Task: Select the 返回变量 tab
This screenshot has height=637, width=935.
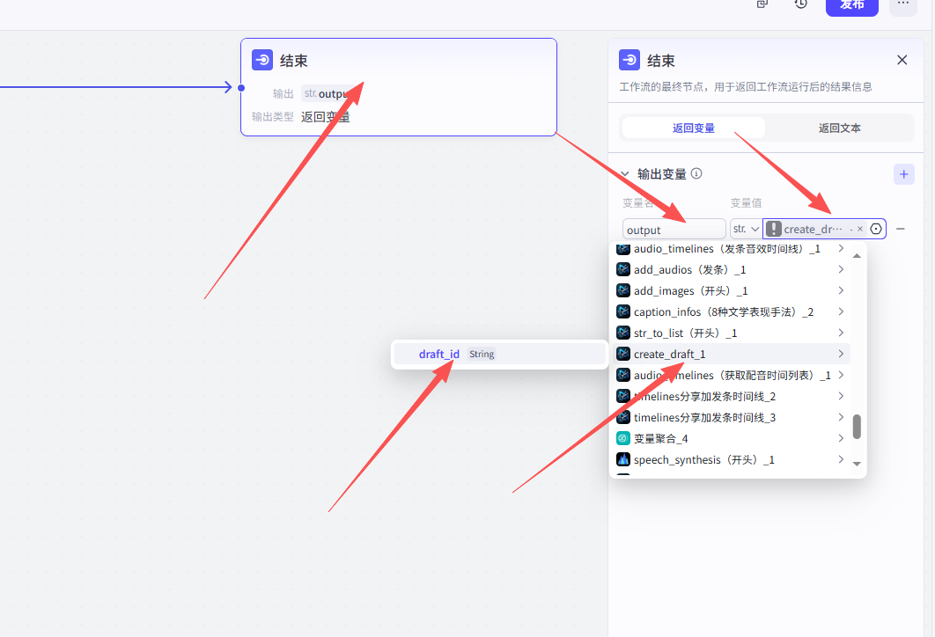Action: click(694, 128)
